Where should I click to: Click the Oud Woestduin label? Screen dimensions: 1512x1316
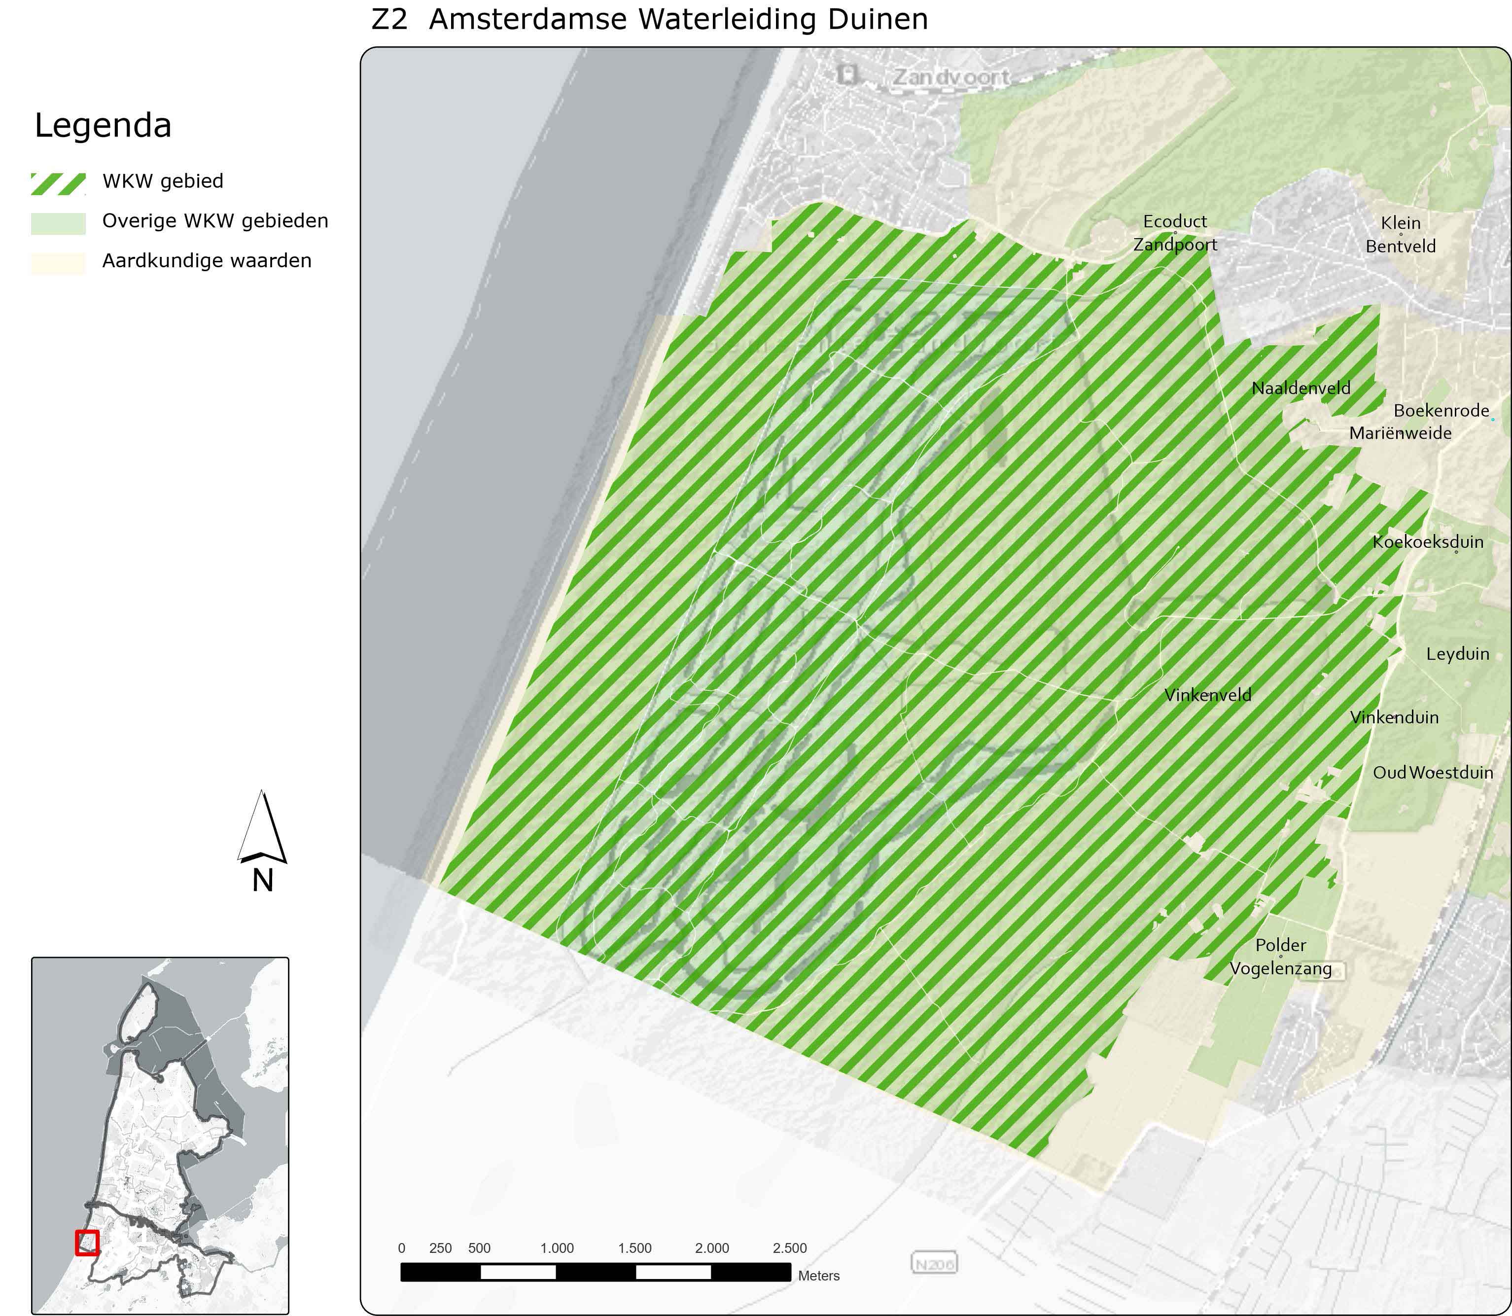click(1433, 773)
